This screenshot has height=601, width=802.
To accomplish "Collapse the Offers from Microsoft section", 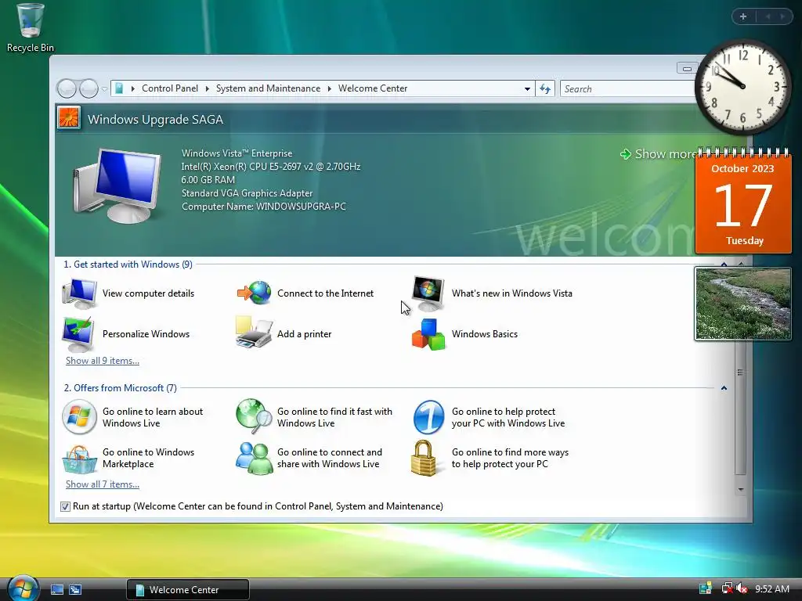I will tap(724, 388).
